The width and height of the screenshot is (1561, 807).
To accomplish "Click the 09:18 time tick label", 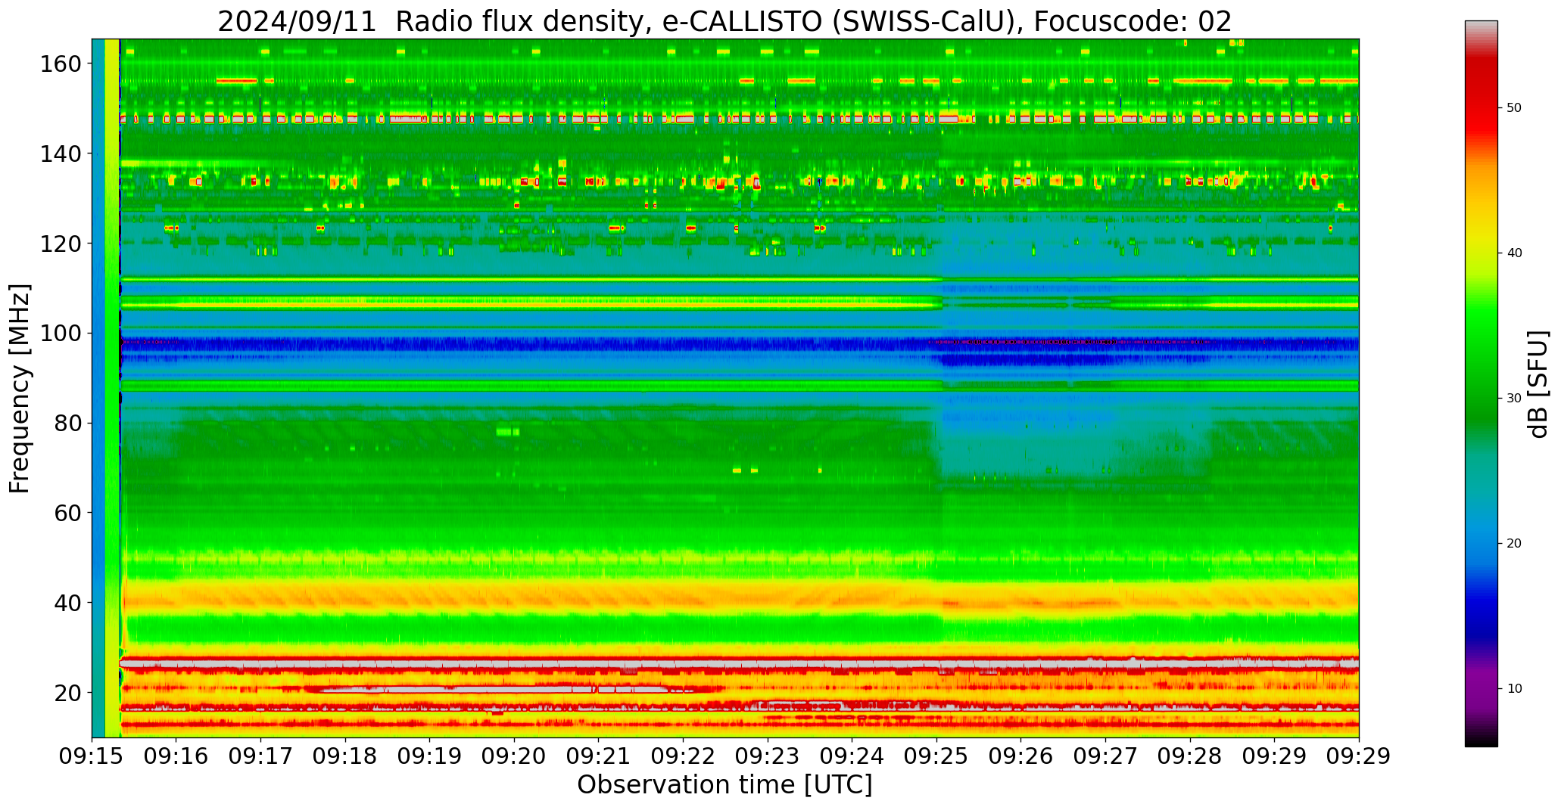I will pyautogui.click(x=345, y=756).
